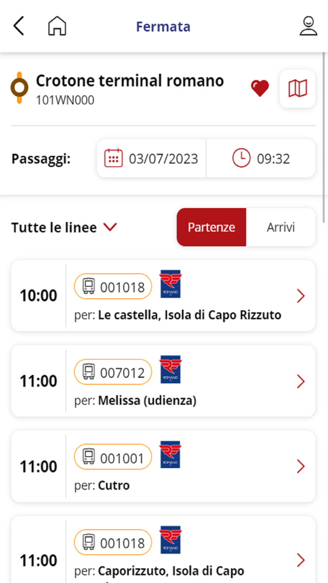Select the back arrow icon
This screenshot has width=328, height=583.
pyautogui.click(x=18, y=27)
